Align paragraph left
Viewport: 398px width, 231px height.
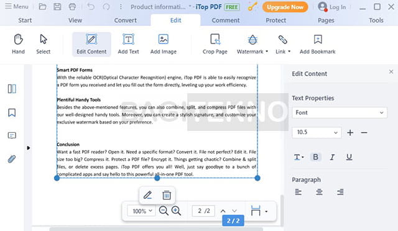pyautogui.click(x=298, y=192)
